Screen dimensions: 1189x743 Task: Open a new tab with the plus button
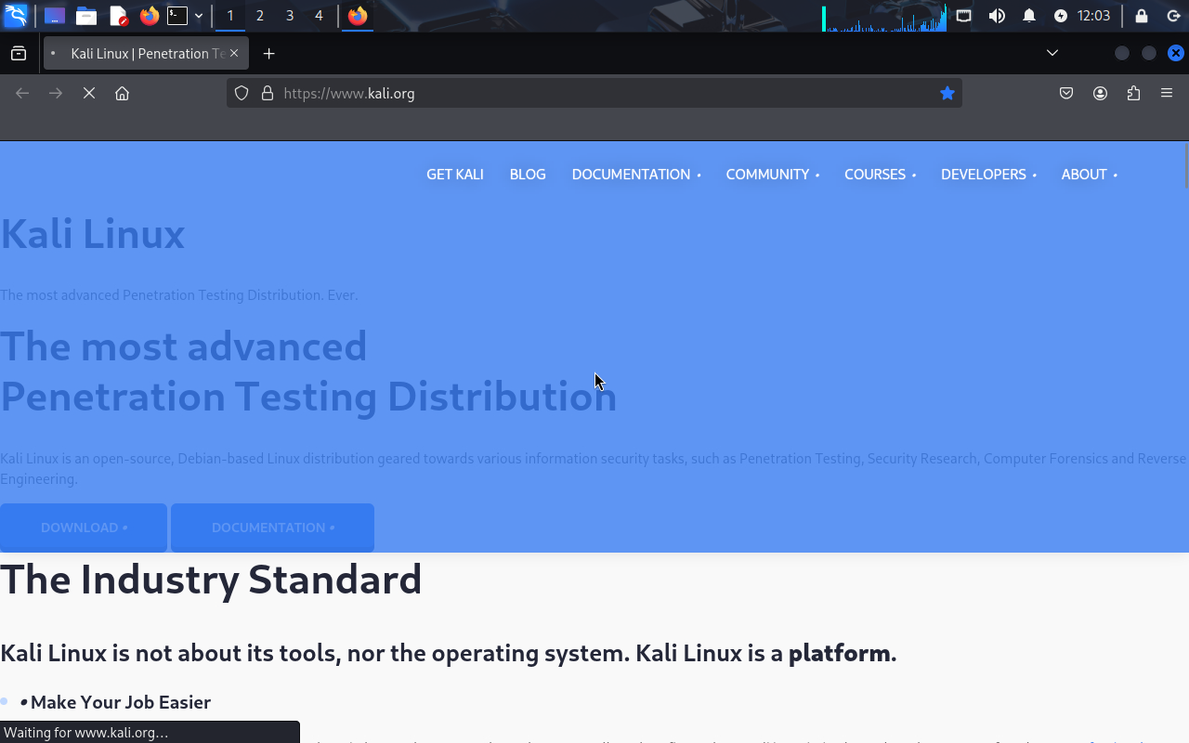268,54
